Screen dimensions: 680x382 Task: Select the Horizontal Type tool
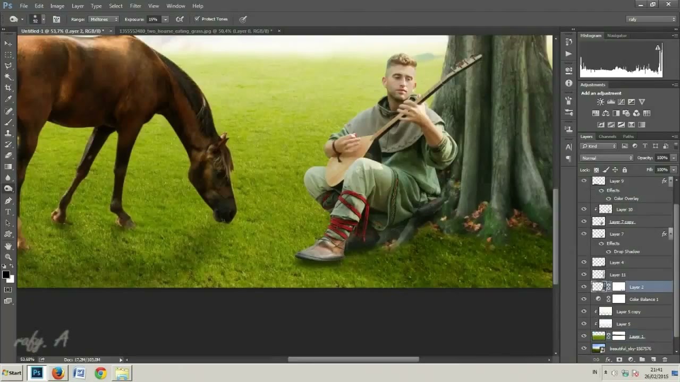(x=8, y=212)
